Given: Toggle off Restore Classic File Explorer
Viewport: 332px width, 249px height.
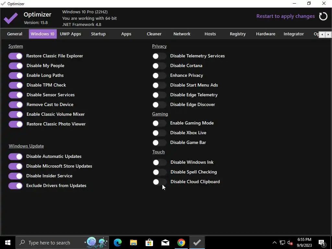Looking at the screenshot, I should coord(16,56).
